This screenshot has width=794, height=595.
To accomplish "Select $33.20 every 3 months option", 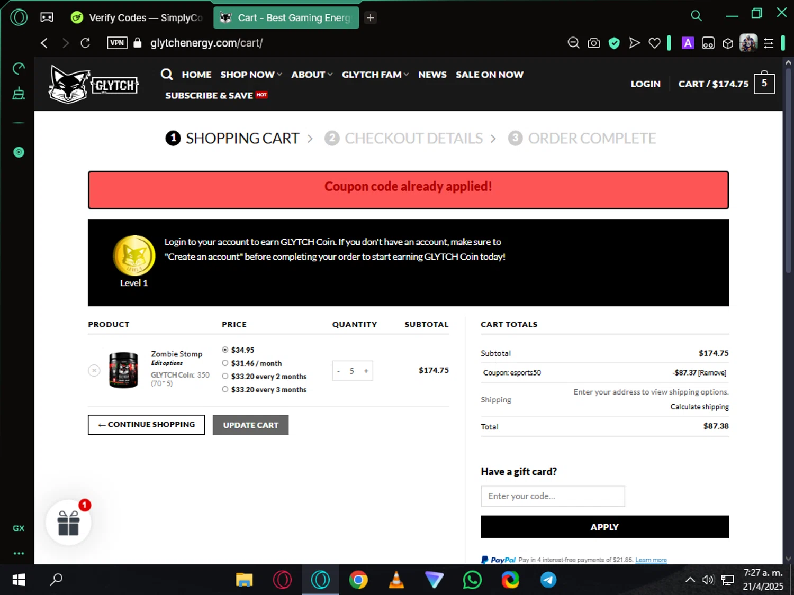I will pyautogui.click(x=225, y=390).
